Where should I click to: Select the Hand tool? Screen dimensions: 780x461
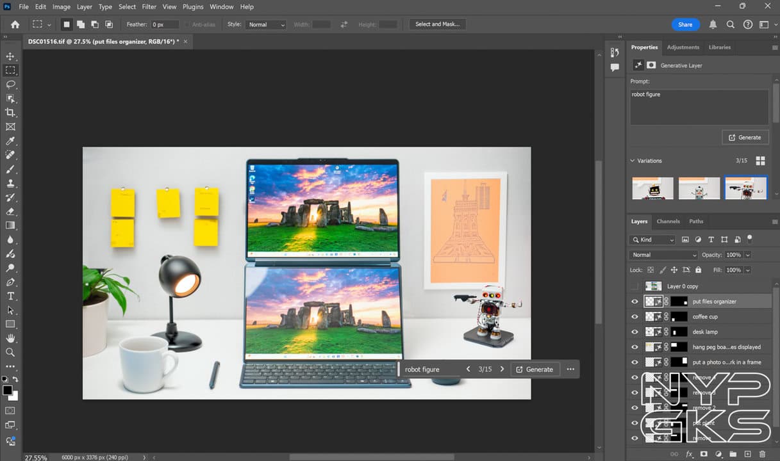(10, 338)
